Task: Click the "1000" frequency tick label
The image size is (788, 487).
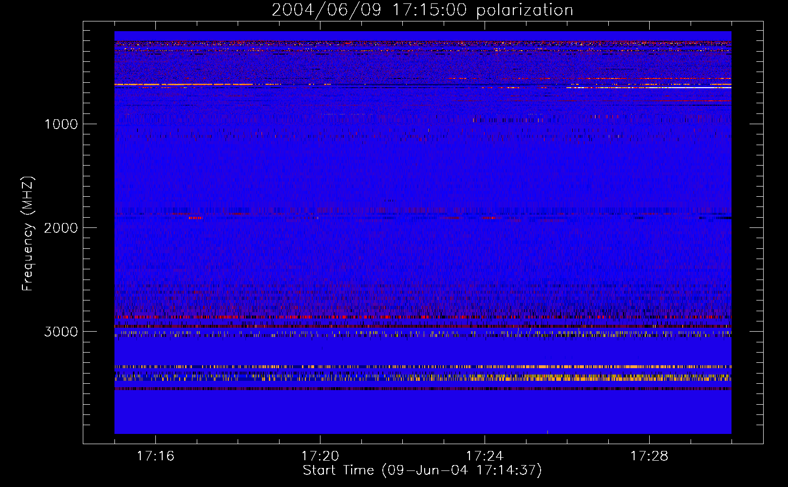Action: coord(61,124)
